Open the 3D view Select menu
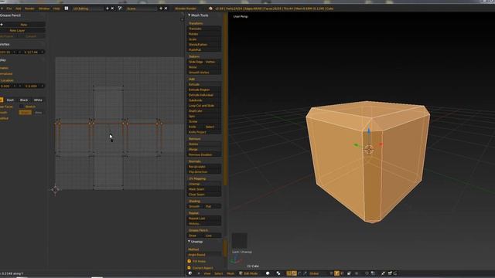This screenshot has width=495, height=278. pos(218,273)
